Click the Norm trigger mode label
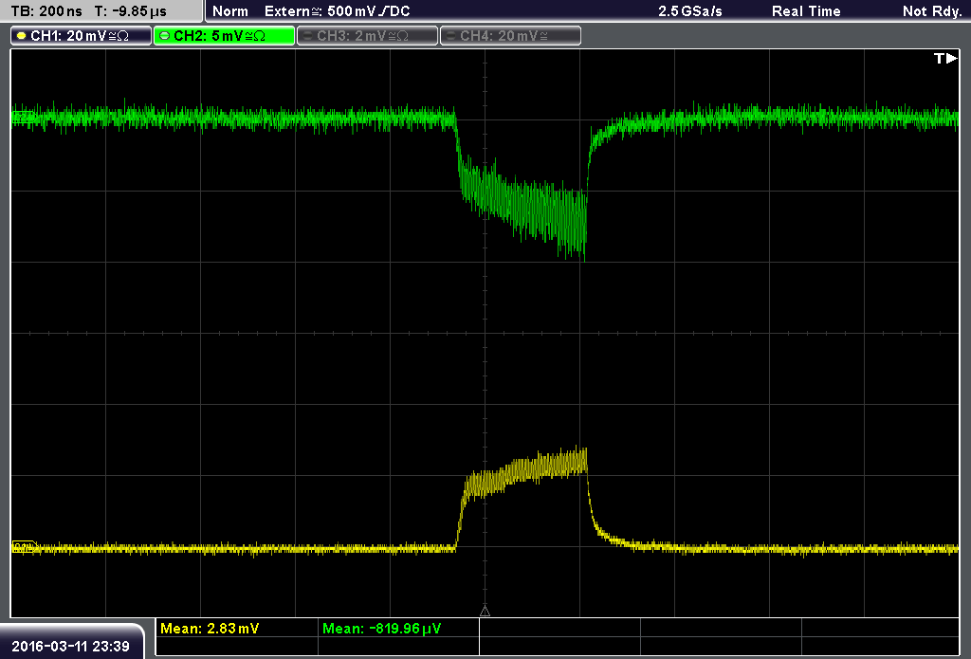This screenshot has width=971, height=659. coord(229,11)
